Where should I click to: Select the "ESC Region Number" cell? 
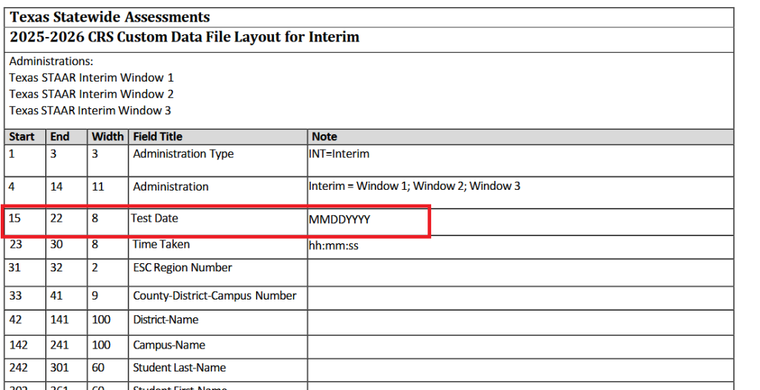pyautogui.click(x=182, y=268)
